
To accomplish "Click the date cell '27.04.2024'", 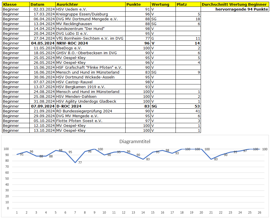I will (x=43, y=38).
